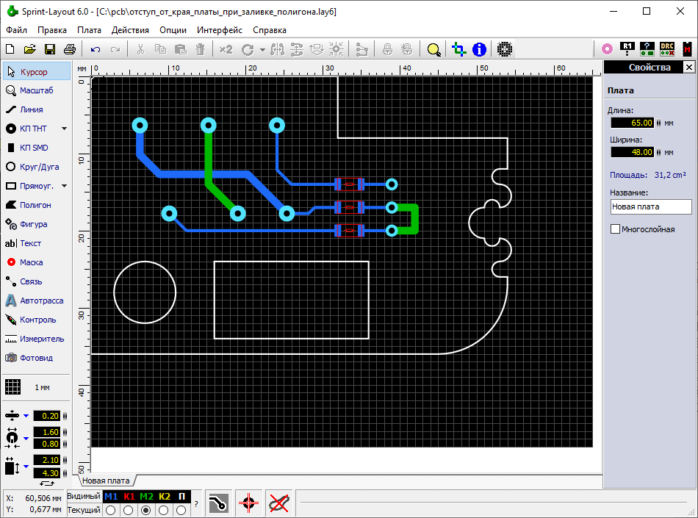Select the M1 layer radio button
Image resolution: width=698 pixels, height=518 pixels.
[x=110, y=510]
